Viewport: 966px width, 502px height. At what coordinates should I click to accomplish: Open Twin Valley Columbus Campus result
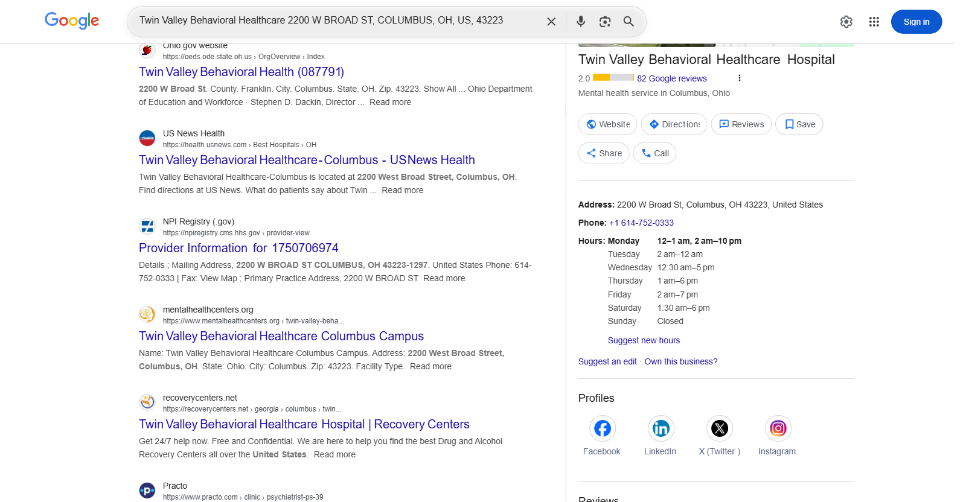click(281, 336)
